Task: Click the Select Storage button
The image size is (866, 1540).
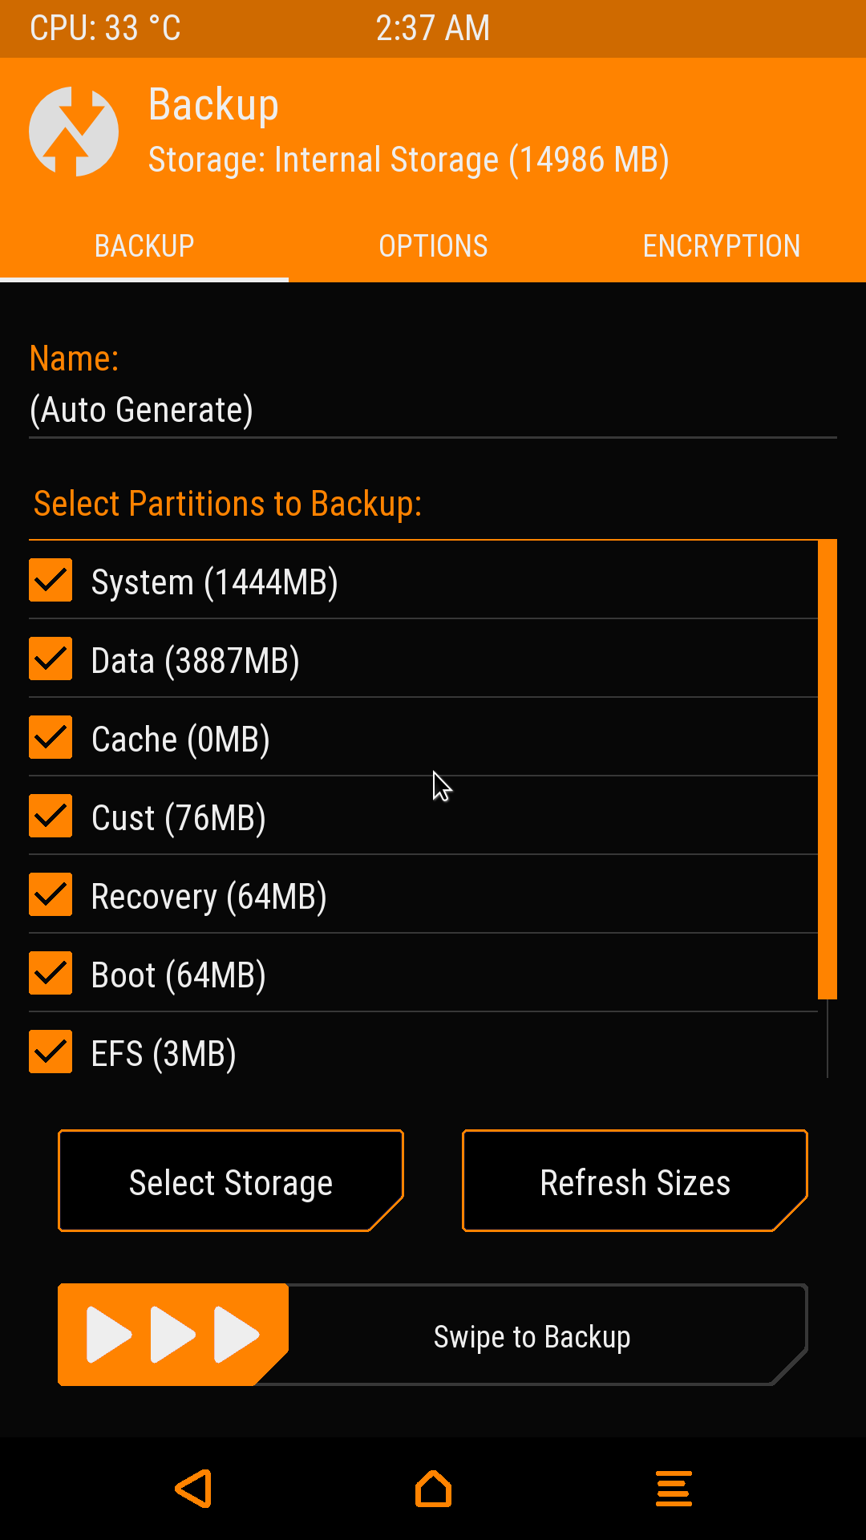Action: pos(231,1181)
